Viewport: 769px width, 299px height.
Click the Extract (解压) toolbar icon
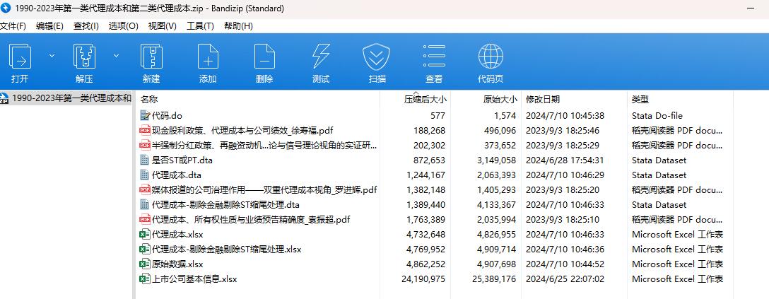(x=84, y=57)
